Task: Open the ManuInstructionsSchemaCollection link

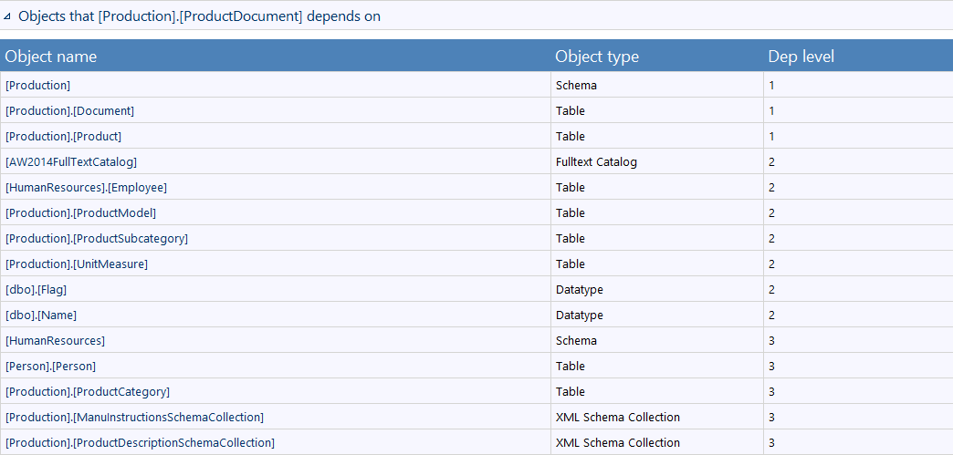Action: [x=134, y=418]
